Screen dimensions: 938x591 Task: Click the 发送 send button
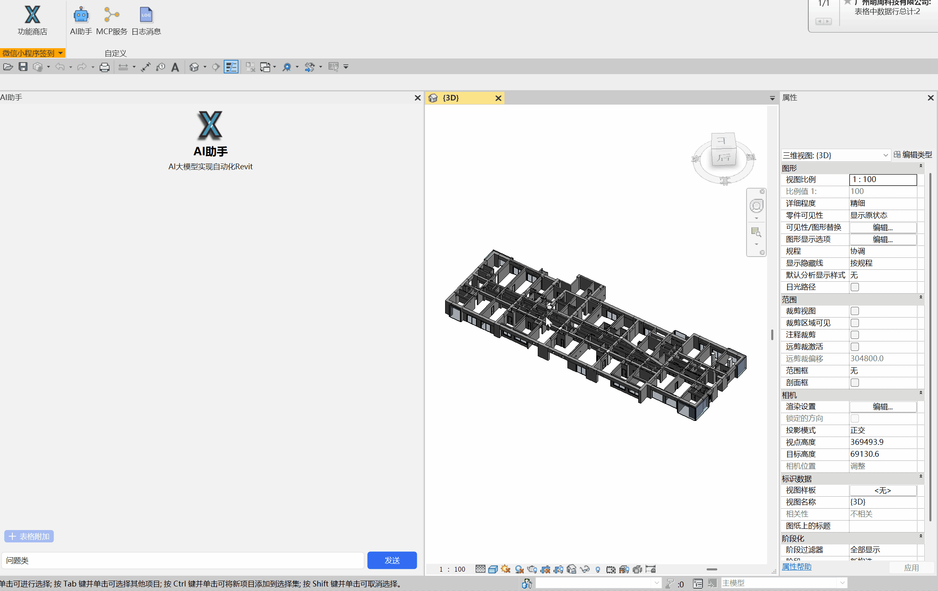pyautogui.click(x=392, y=560)
